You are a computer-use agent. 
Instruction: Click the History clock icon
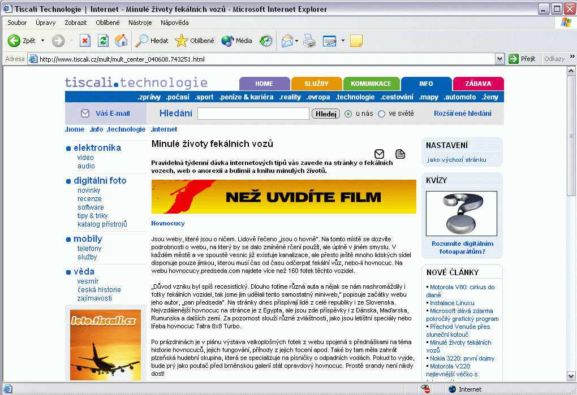[266, 41]
